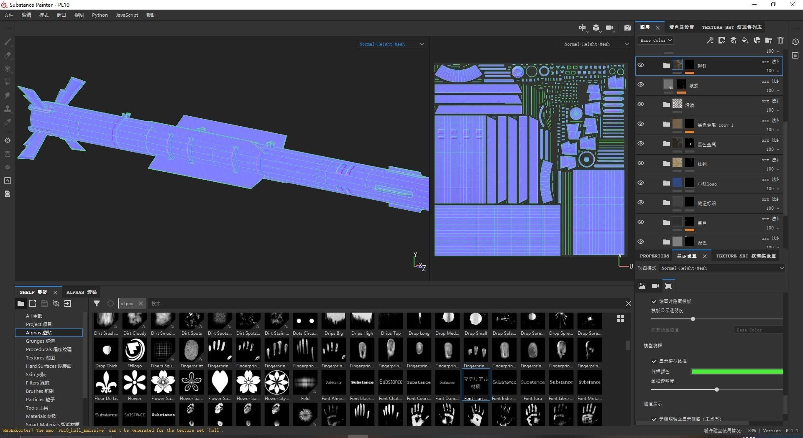Hide the 污渍 layer
This screenshot has width=803, height=438.
pyautogui.click(x=641, y=104)
